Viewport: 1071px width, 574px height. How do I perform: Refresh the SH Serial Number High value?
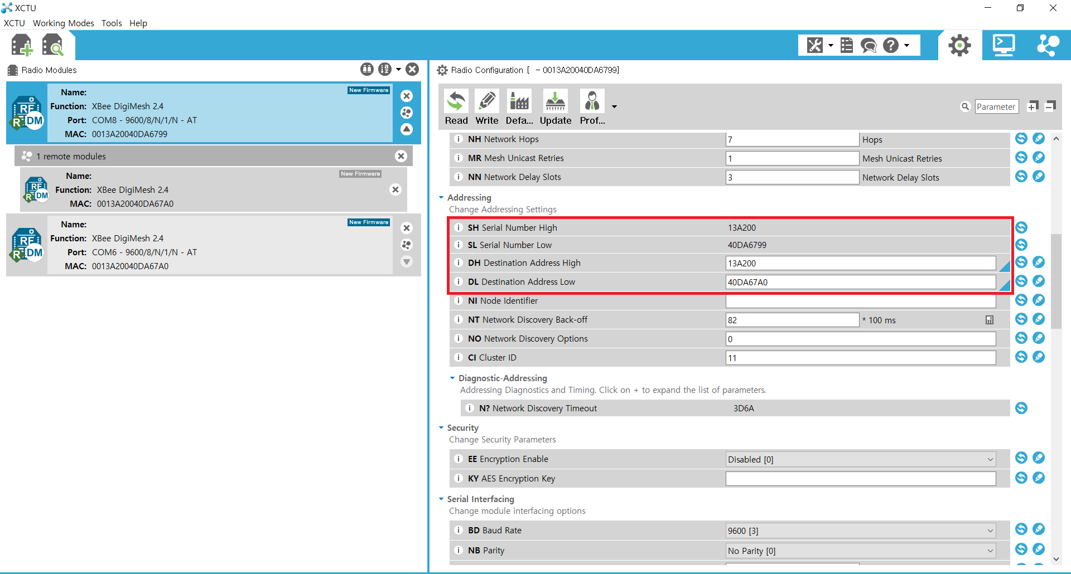click(x=1021, y=227)
